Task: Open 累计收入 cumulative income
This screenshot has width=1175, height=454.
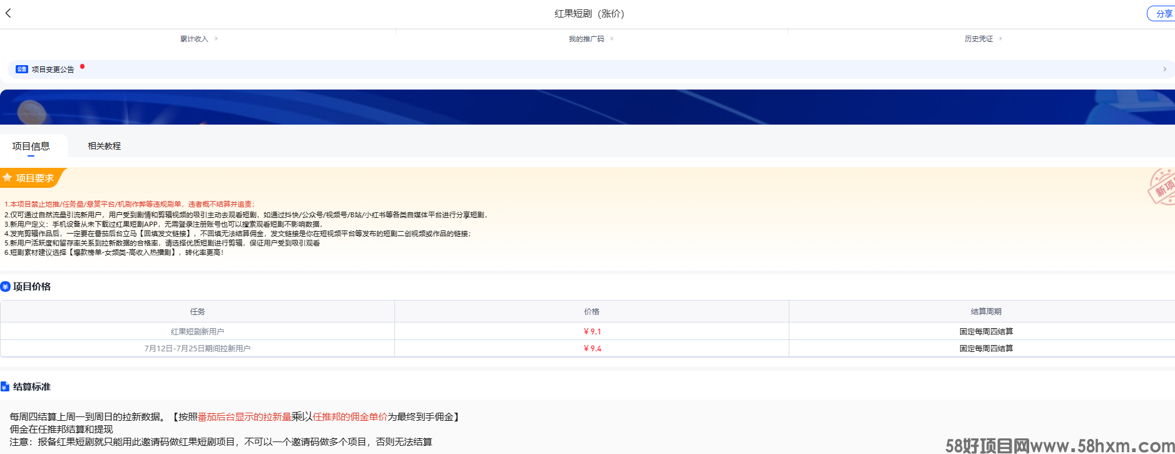Action: (194, 39)
